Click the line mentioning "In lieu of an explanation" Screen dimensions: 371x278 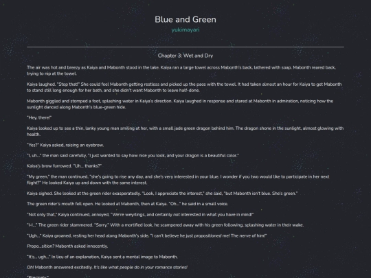coord(102,257)
